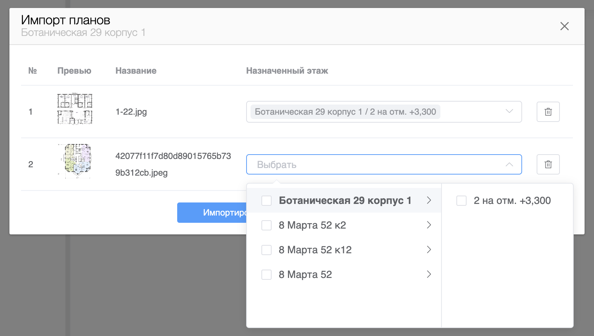
Task: Click the file name 42077f11f7d80d89015765b73
Action: (173, 156)
